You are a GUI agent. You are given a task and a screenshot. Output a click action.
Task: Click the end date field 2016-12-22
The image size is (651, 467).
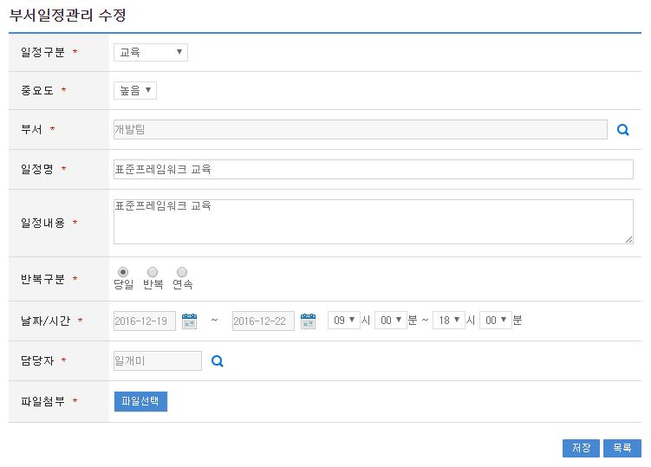(x=264, y=321)
